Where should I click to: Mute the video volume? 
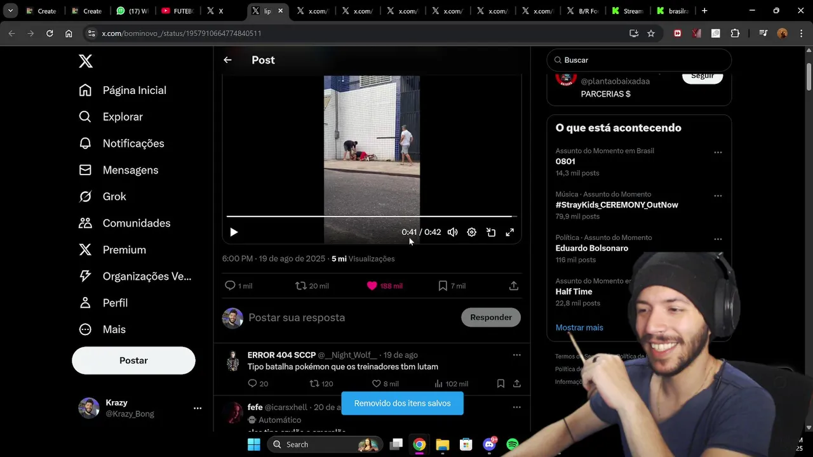click(452, 232)
